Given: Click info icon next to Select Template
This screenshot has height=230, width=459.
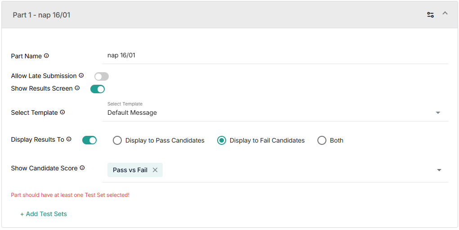Looking at the screenshot, I should pyautogui.click(x=62, y=113).
